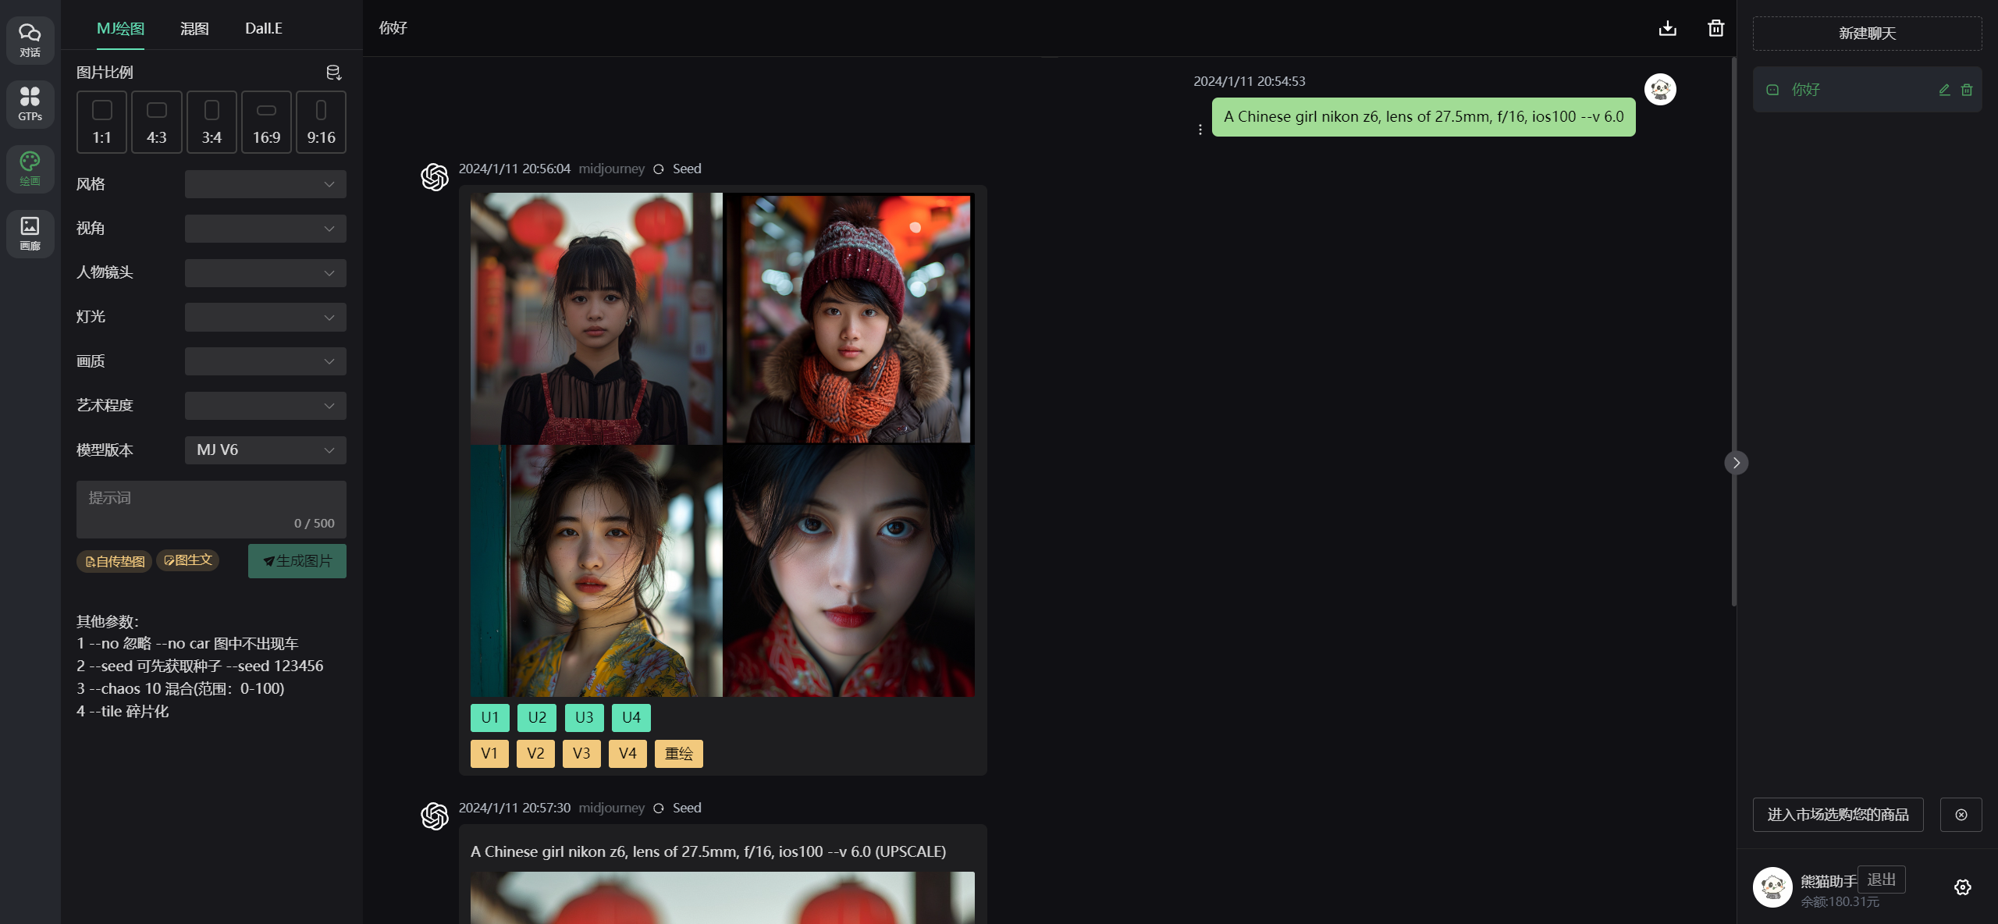Open the GTPs apps sidebar icon
Image resolution: width=1998 pixels, height=924 pixels.
pyautogui.click(x=30, y=104)
